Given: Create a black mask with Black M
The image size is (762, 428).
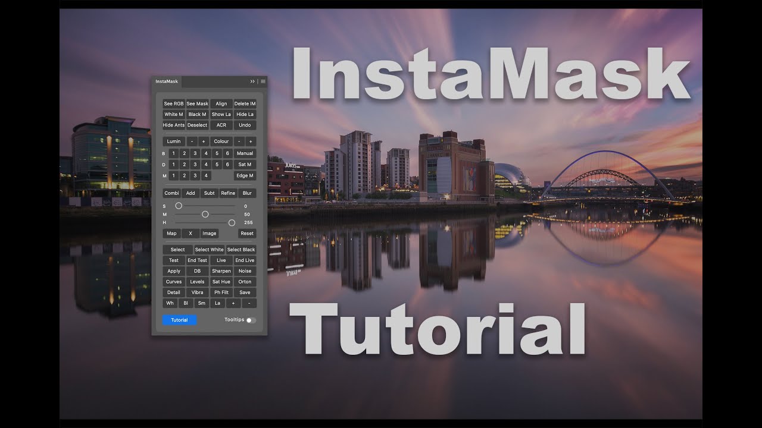Looking at the screenshot, I should coord(198,114).
